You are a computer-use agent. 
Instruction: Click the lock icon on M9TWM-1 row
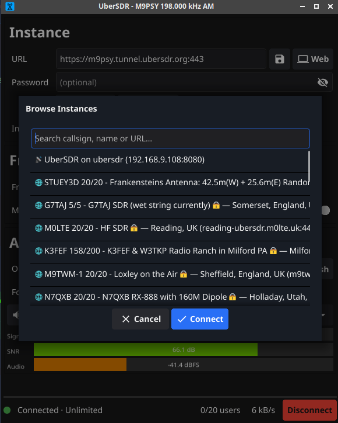pyautogui.click(x=184, y=275)
